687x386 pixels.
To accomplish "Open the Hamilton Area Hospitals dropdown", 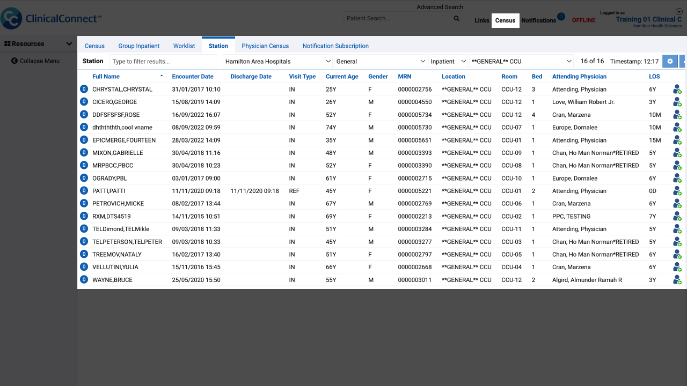I will [x=277, y=61].
